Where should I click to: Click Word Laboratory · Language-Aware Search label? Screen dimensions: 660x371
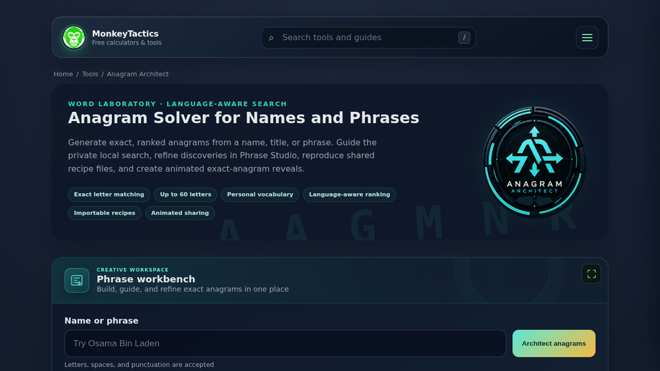(177, 104)
